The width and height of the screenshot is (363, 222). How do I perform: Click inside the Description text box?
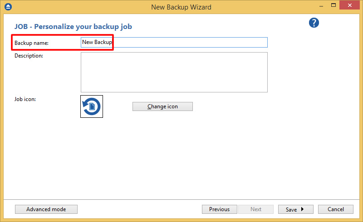coord(174,72)
